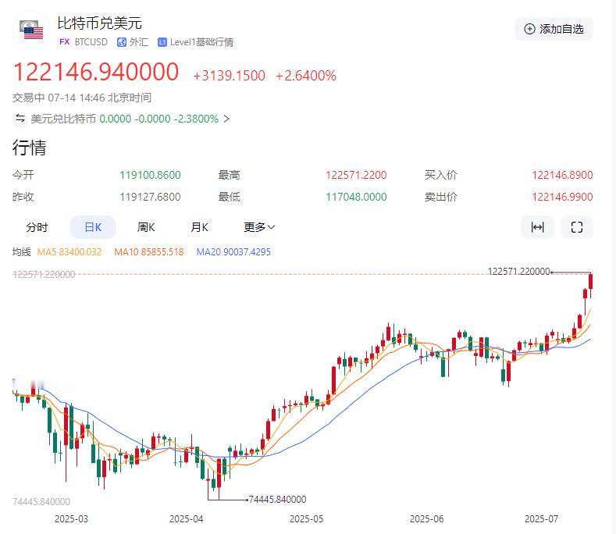Click the MA10 85855.518 indicator label

tap(149, 252)
